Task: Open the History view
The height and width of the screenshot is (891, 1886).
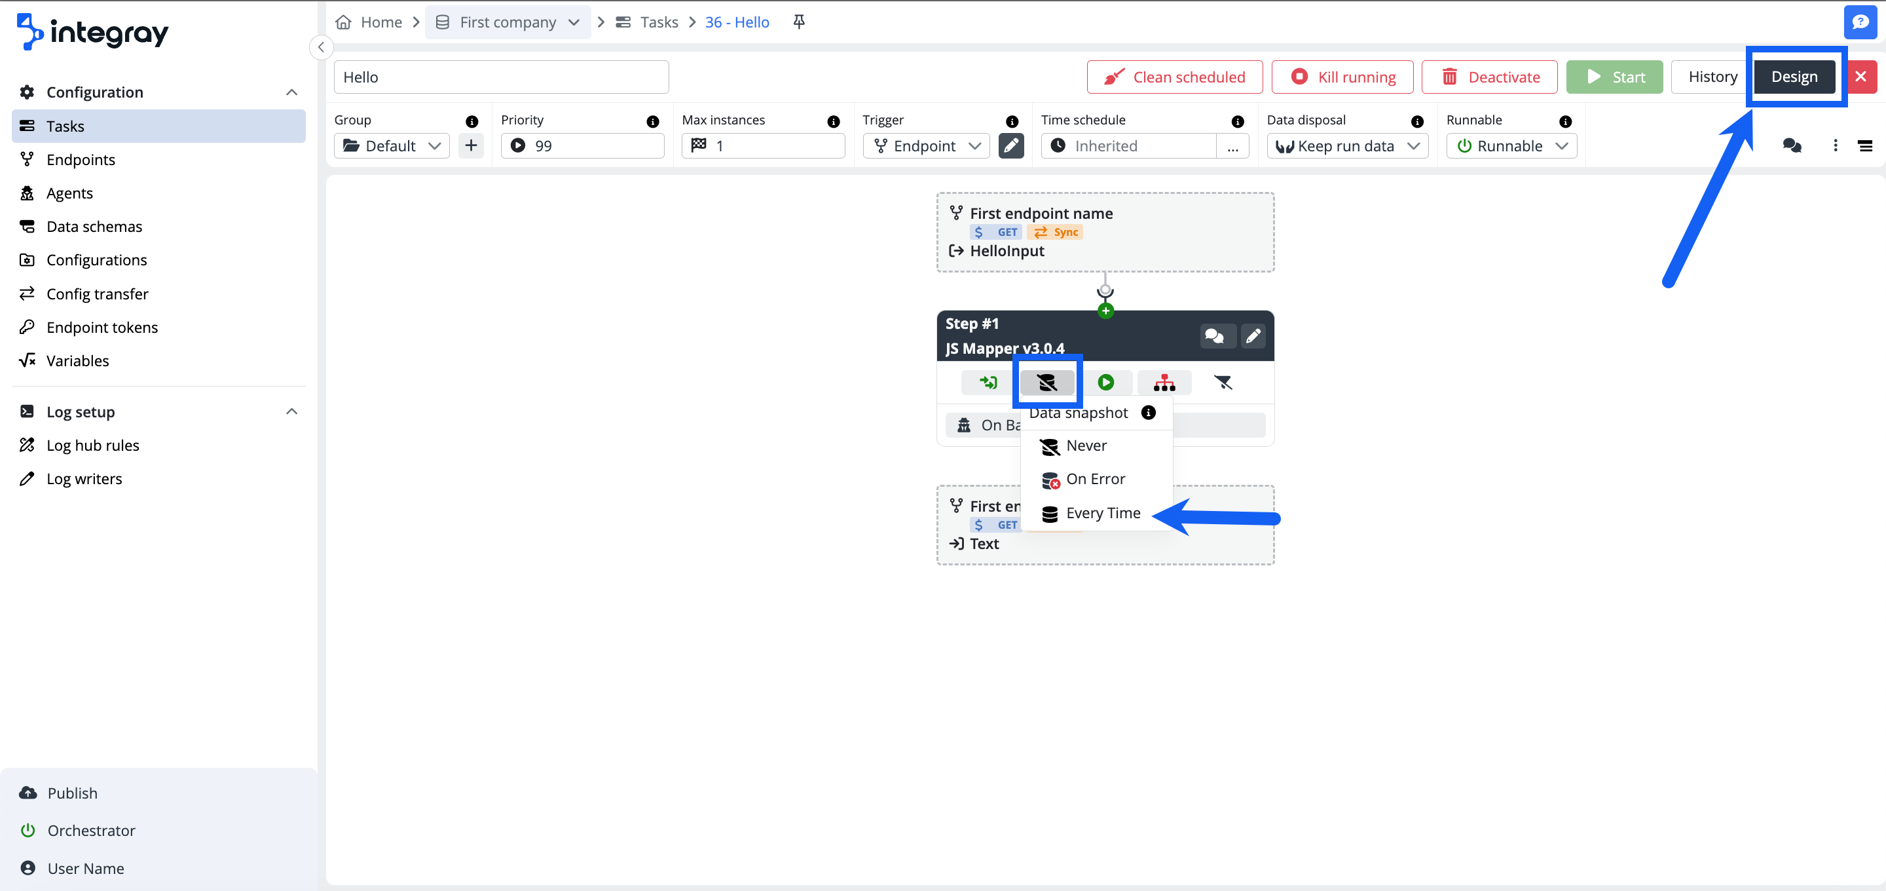Action: (x=1713, y=76)
